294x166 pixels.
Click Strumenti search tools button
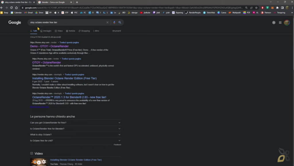117,31
